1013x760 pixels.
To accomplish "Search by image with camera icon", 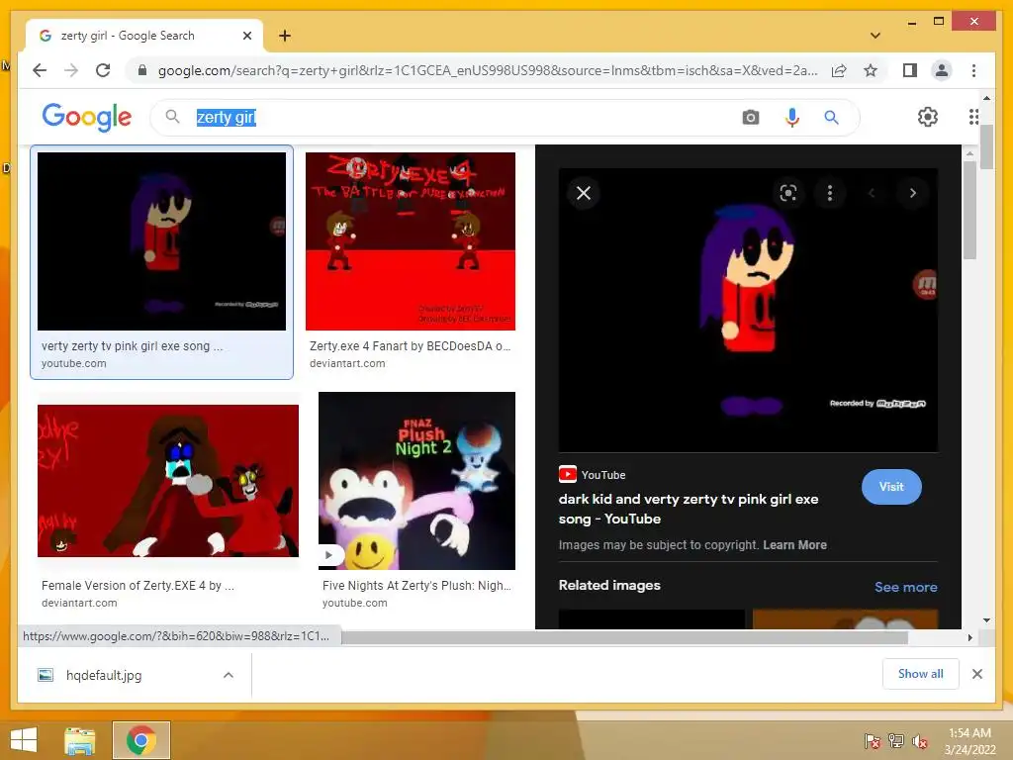I will point(750,117).
